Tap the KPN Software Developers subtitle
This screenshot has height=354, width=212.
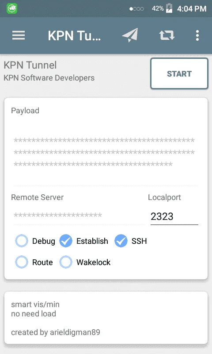[x=49, y=78]
